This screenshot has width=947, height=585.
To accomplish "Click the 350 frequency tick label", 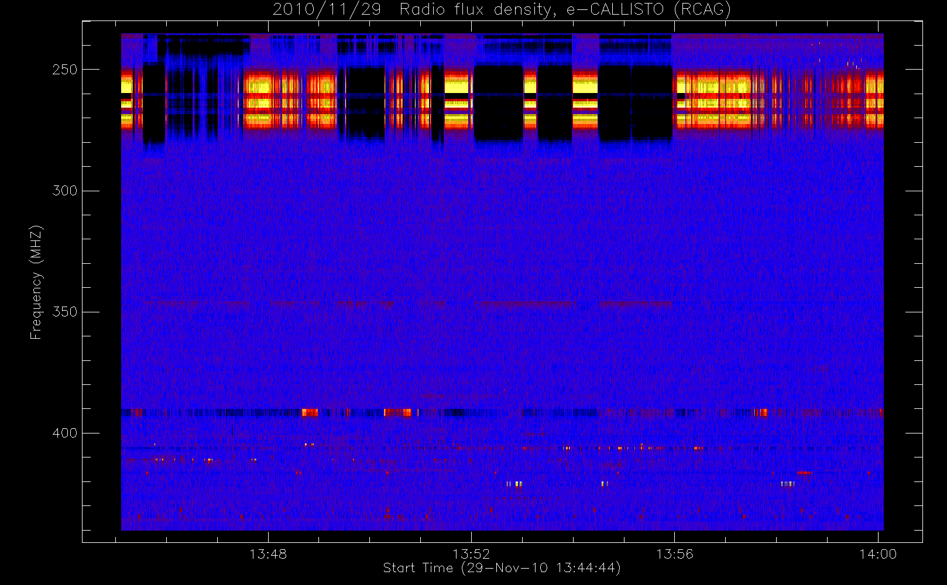I will click(64, 312).
